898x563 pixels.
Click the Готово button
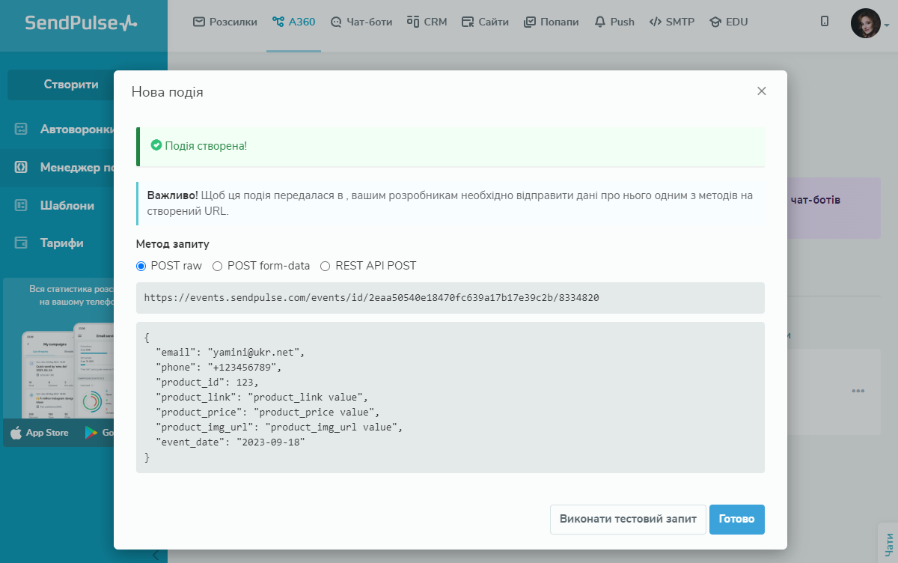(x=736, y=519)
